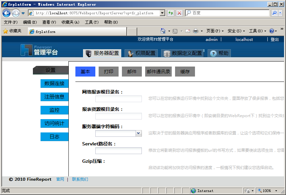Click the Read Mail icon

click(x=188, y=31)
